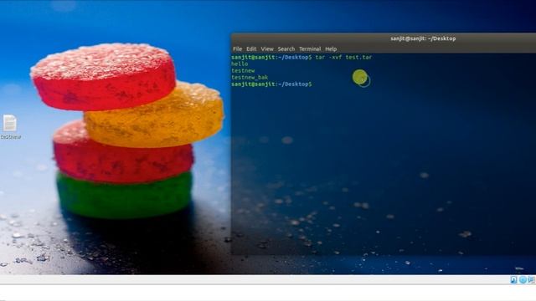Viewport: 536px width, 301px height.
Task: Click the round disc status bar icon
Action: coord(523,280)
